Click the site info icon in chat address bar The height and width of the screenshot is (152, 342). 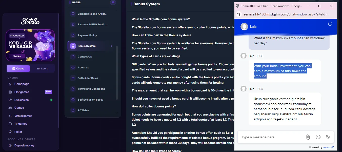pos(238,14)
